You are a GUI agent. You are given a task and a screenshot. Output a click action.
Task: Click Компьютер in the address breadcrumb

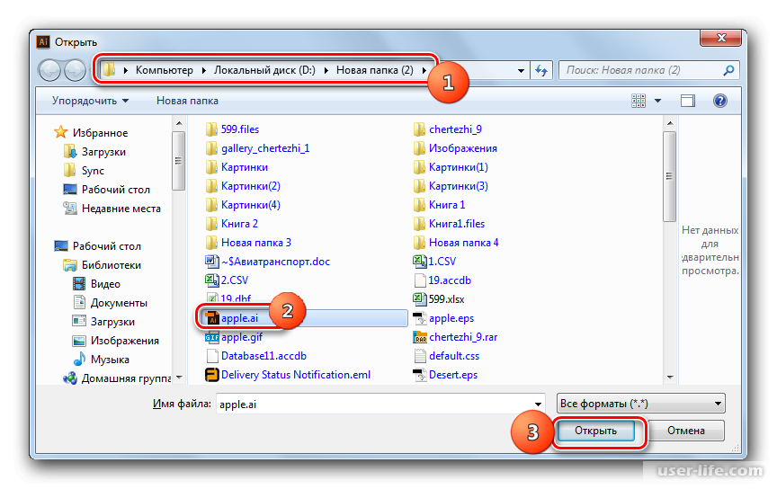(165, 70)
